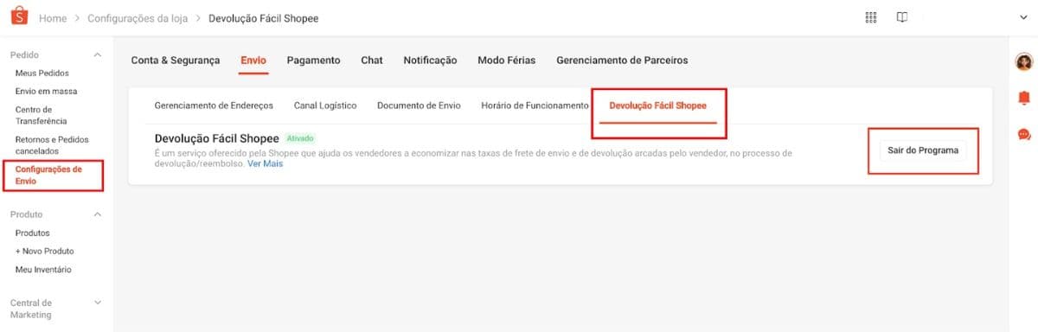The image size is (1038, 332).
Task: Switch to Chat tab
Action: coord(372,61)
